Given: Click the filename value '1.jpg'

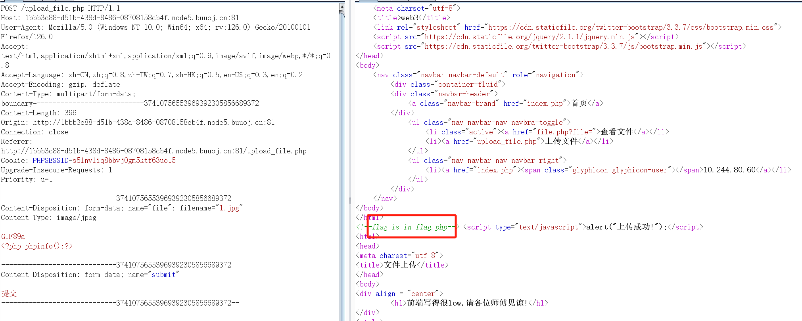Looking at the screenshot, I should (x=229, y=208).
